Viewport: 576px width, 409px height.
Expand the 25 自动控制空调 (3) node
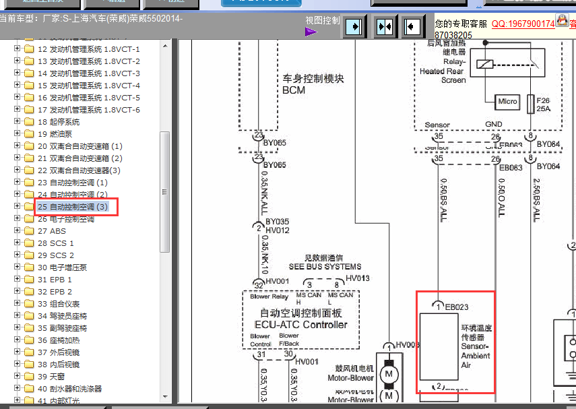pos(18,207)
